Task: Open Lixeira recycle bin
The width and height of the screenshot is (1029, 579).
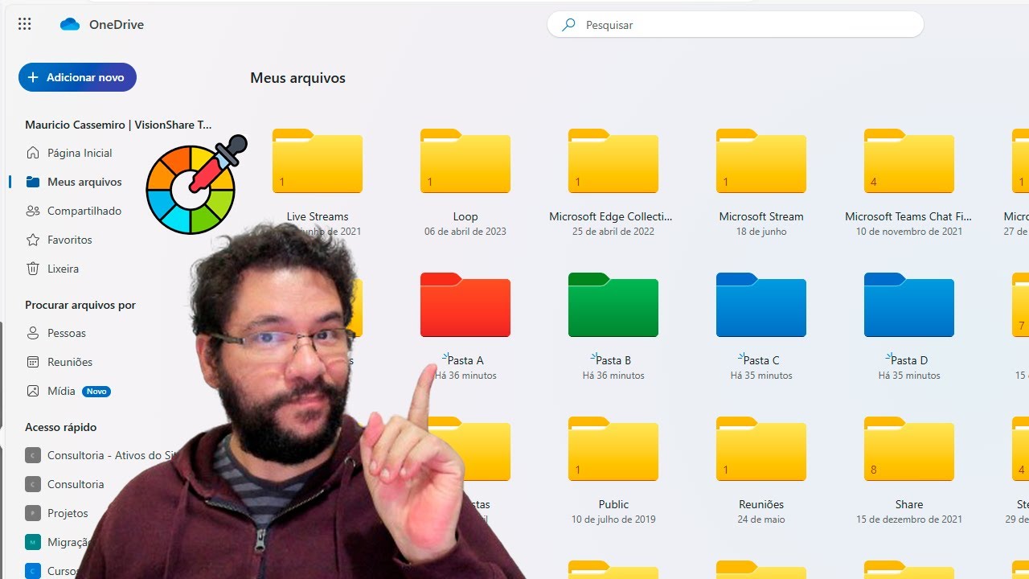Action: click(x=63, y=269)
